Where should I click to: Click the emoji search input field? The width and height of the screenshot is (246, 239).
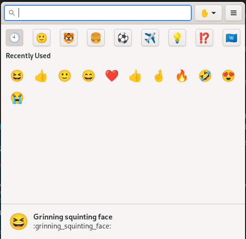[98, 13]
